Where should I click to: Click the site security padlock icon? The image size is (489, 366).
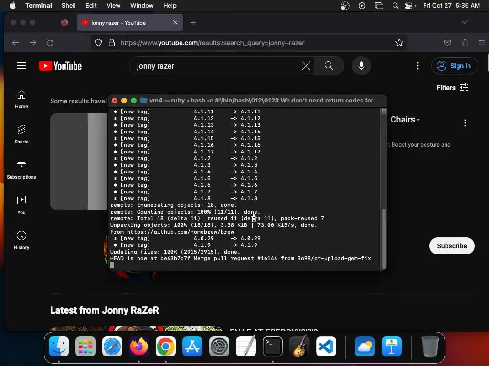click(111, 42)
